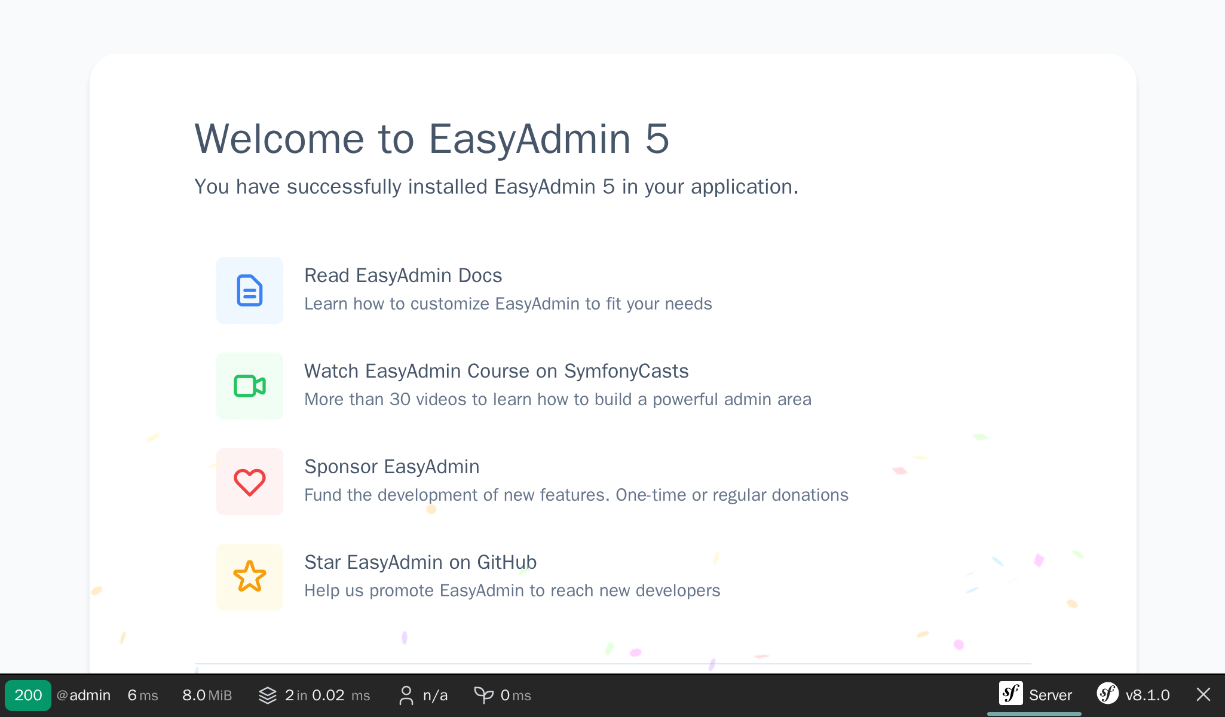
Task: Click the 'More than 30 videos' description
Action: [x=558, y=399]
